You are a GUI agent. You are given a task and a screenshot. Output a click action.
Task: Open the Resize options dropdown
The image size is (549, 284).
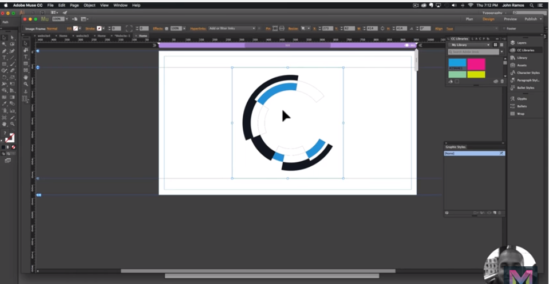pos(305,29)
